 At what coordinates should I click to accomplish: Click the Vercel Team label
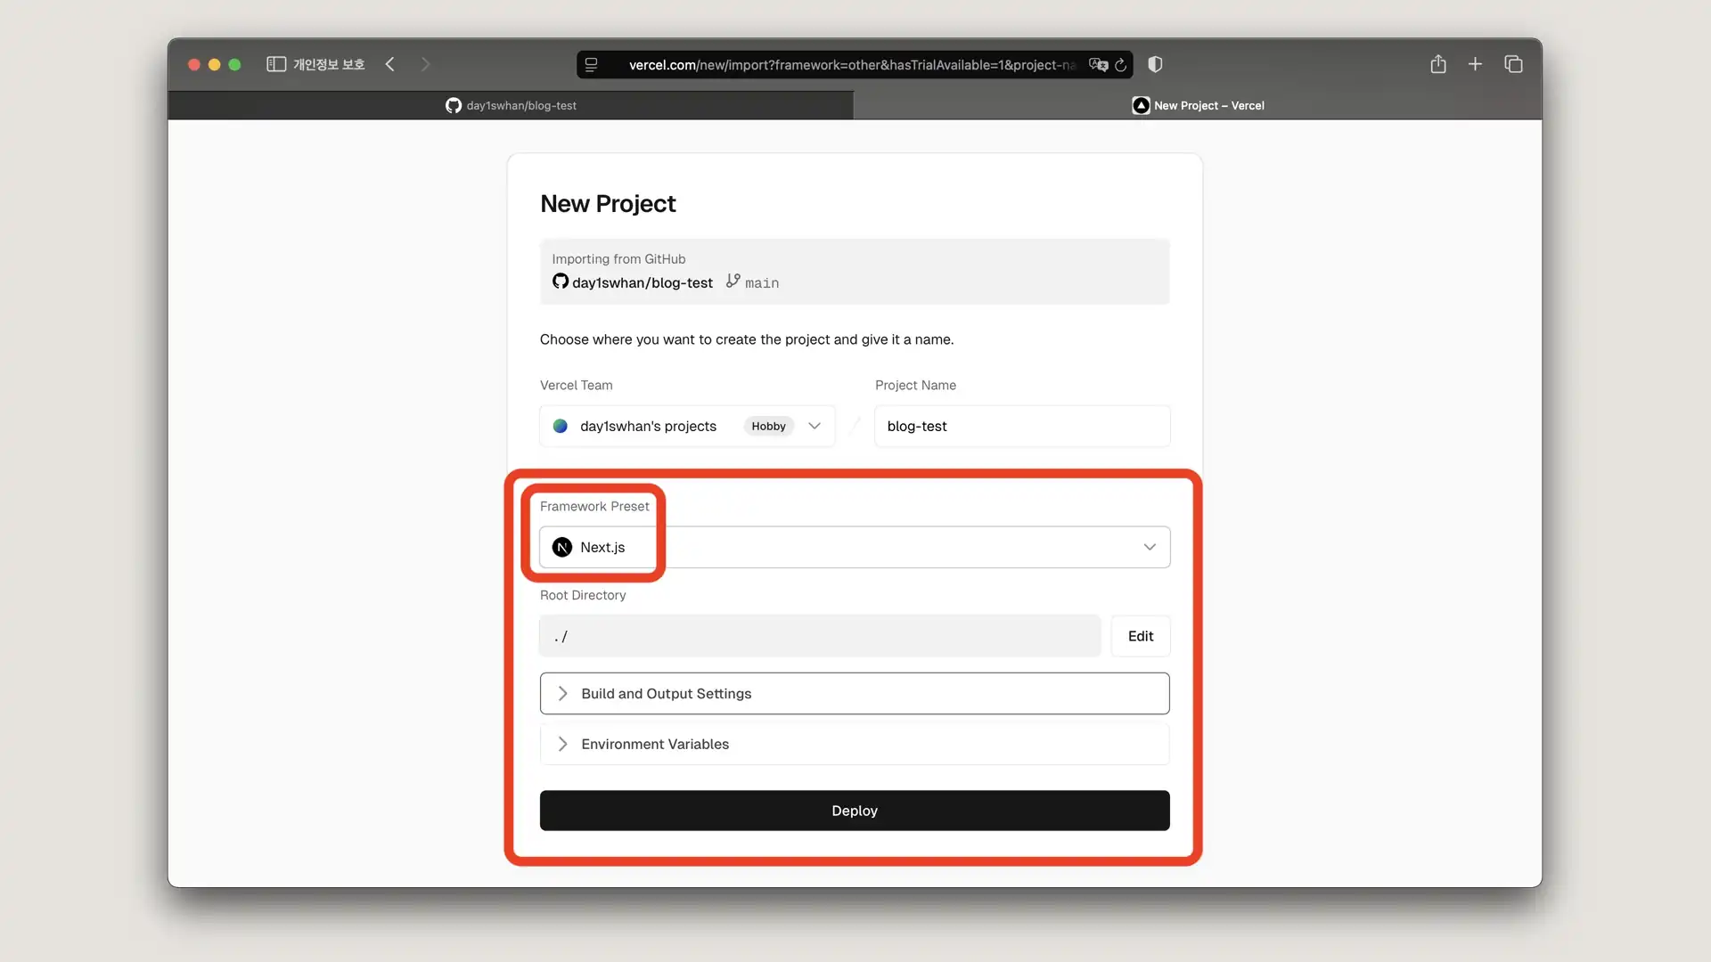point(576,385)
